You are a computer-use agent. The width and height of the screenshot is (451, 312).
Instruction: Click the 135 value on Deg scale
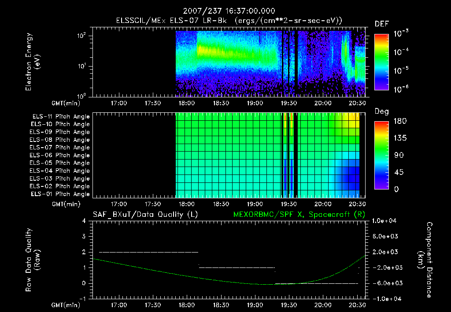(400, 138)
